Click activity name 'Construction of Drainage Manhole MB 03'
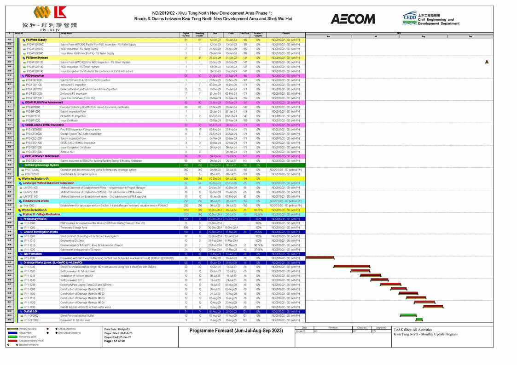 click(x=82, y=298)
